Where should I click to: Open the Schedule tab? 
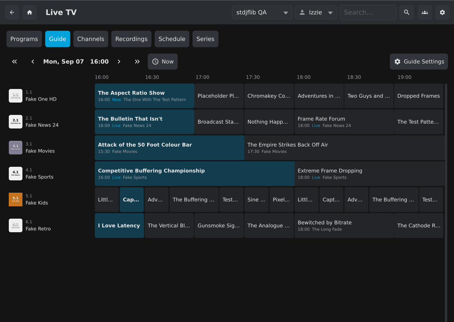pos(172,39)
